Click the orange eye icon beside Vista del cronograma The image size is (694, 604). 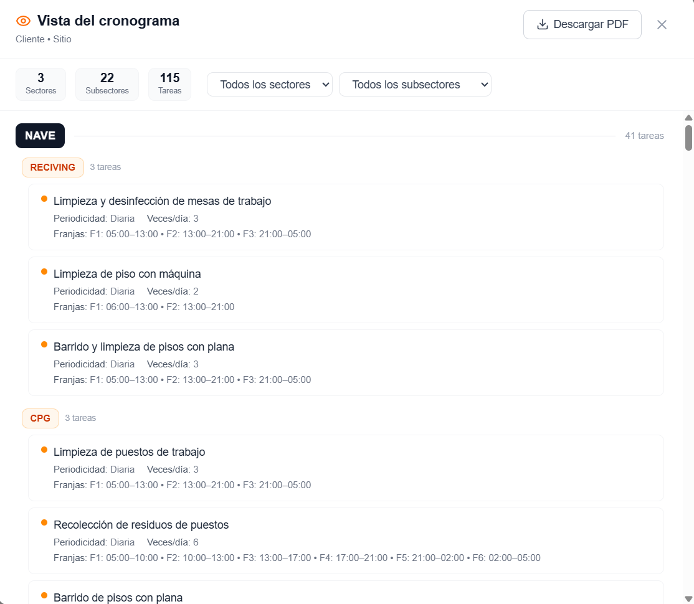pyautogui.click(x=23, y=21)
